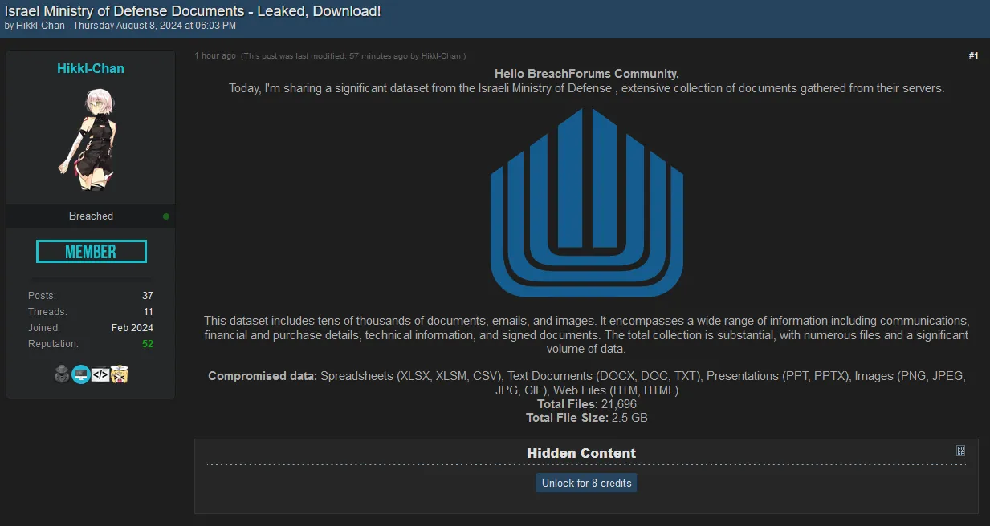Click the gray hat spy badge icon

point(62,374)
